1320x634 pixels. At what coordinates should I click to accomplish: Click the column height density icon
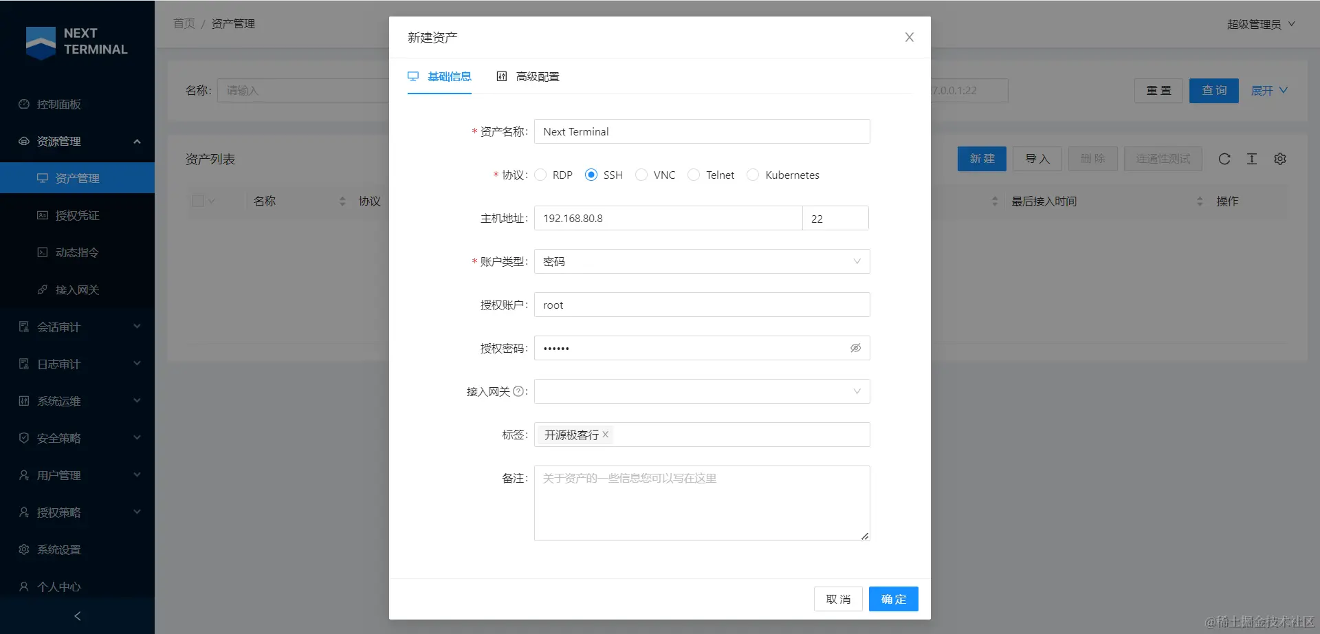click(1252, 159)
